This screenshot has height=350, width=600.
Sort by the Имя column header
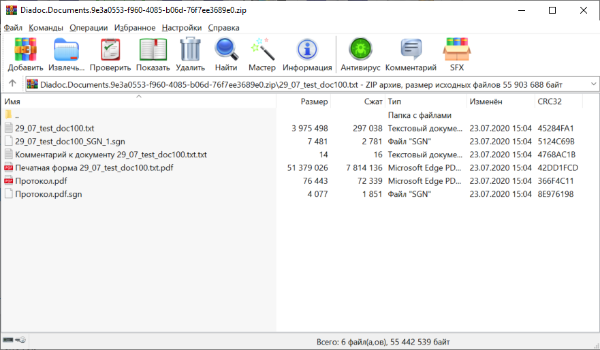(x=138, y=101)
